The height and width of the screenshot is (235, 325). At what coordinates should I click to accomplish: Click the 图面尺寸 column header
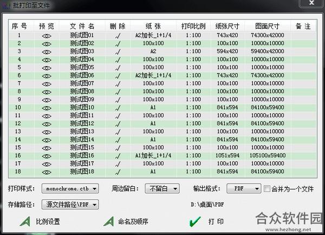(x=268, y=26)
